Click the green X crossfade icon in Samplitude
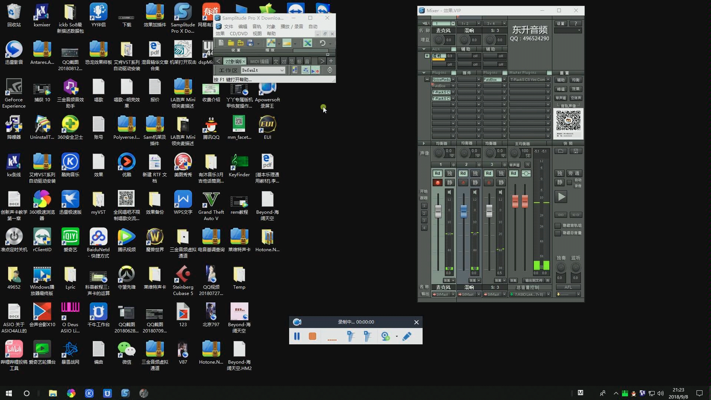The height and width of the screenshot is (400, 711). (x=307, y=43)
